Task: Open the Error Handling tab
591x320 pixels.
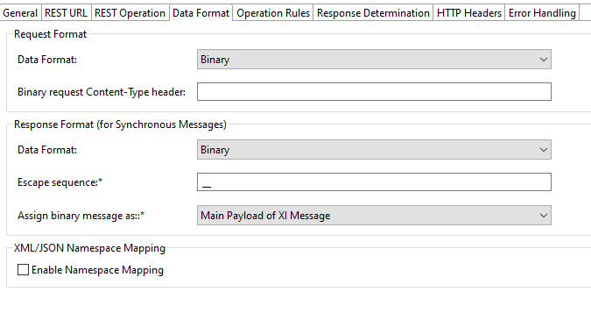Action: [x=542, y=13]
